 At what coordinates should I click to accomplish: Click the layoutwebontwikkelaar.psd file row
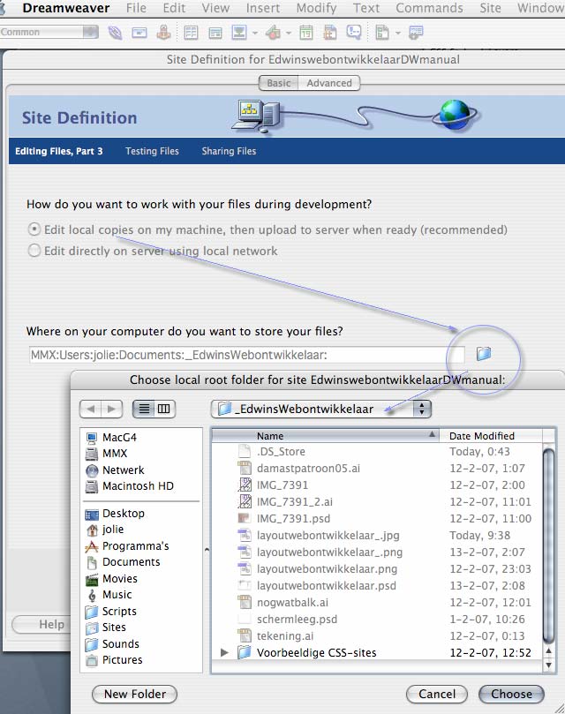tap(377, 586)
